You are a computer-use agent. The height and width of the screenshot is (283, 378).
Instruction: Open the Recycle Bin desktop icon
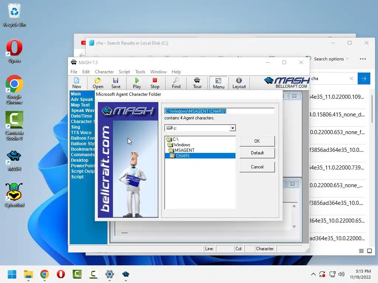pyautogui.click(x=14, y=15)
